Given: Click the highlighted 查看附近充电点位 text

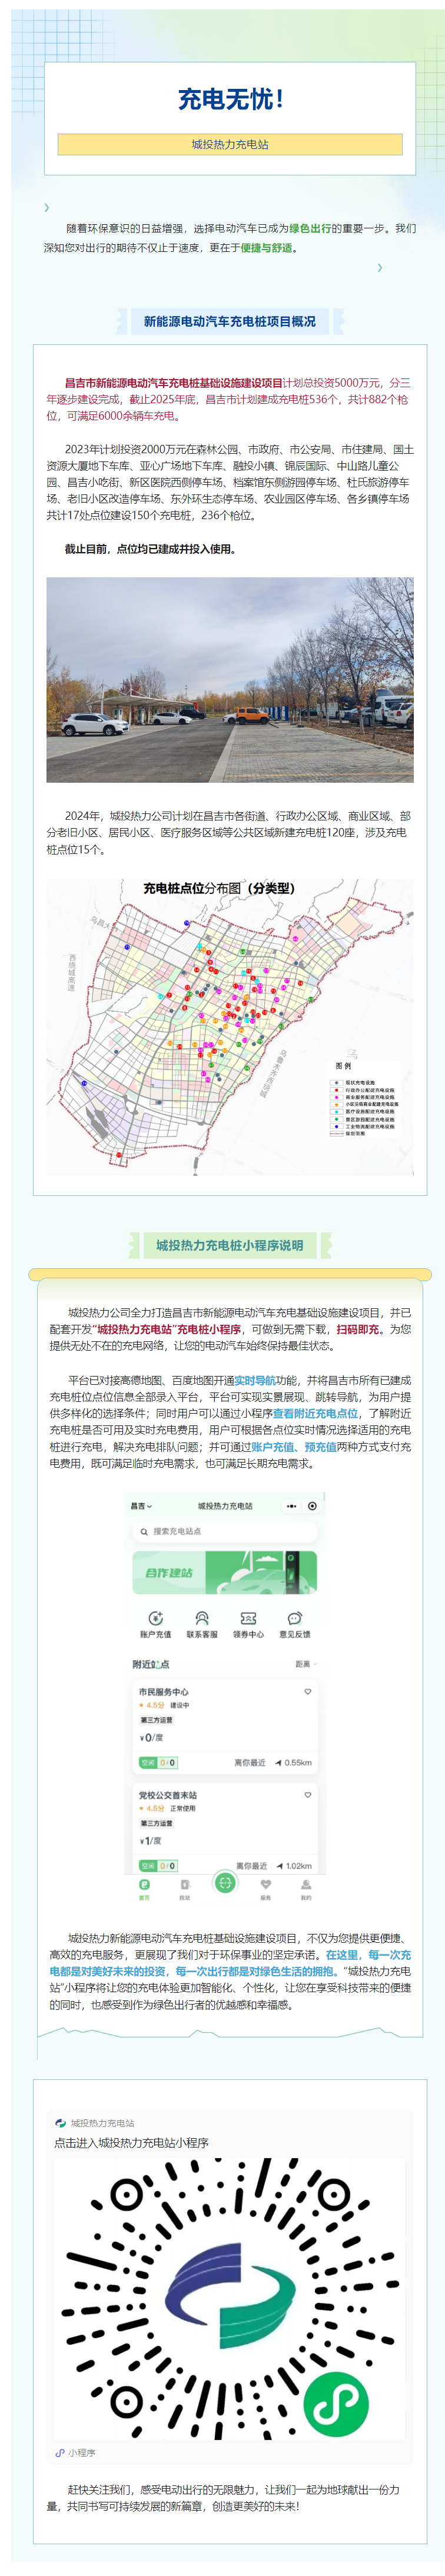Looking at the screenshot, I should [x=315, y=1413].
